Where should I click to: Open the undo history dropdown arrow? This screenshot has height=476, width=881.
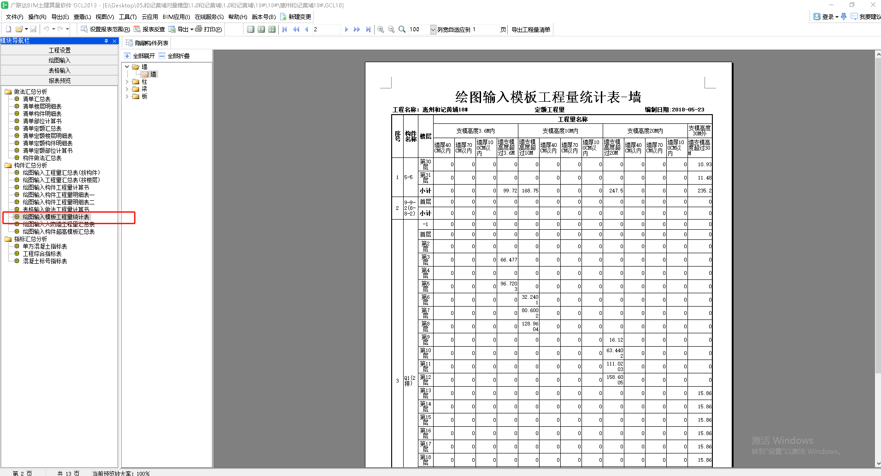click(53, 29)
